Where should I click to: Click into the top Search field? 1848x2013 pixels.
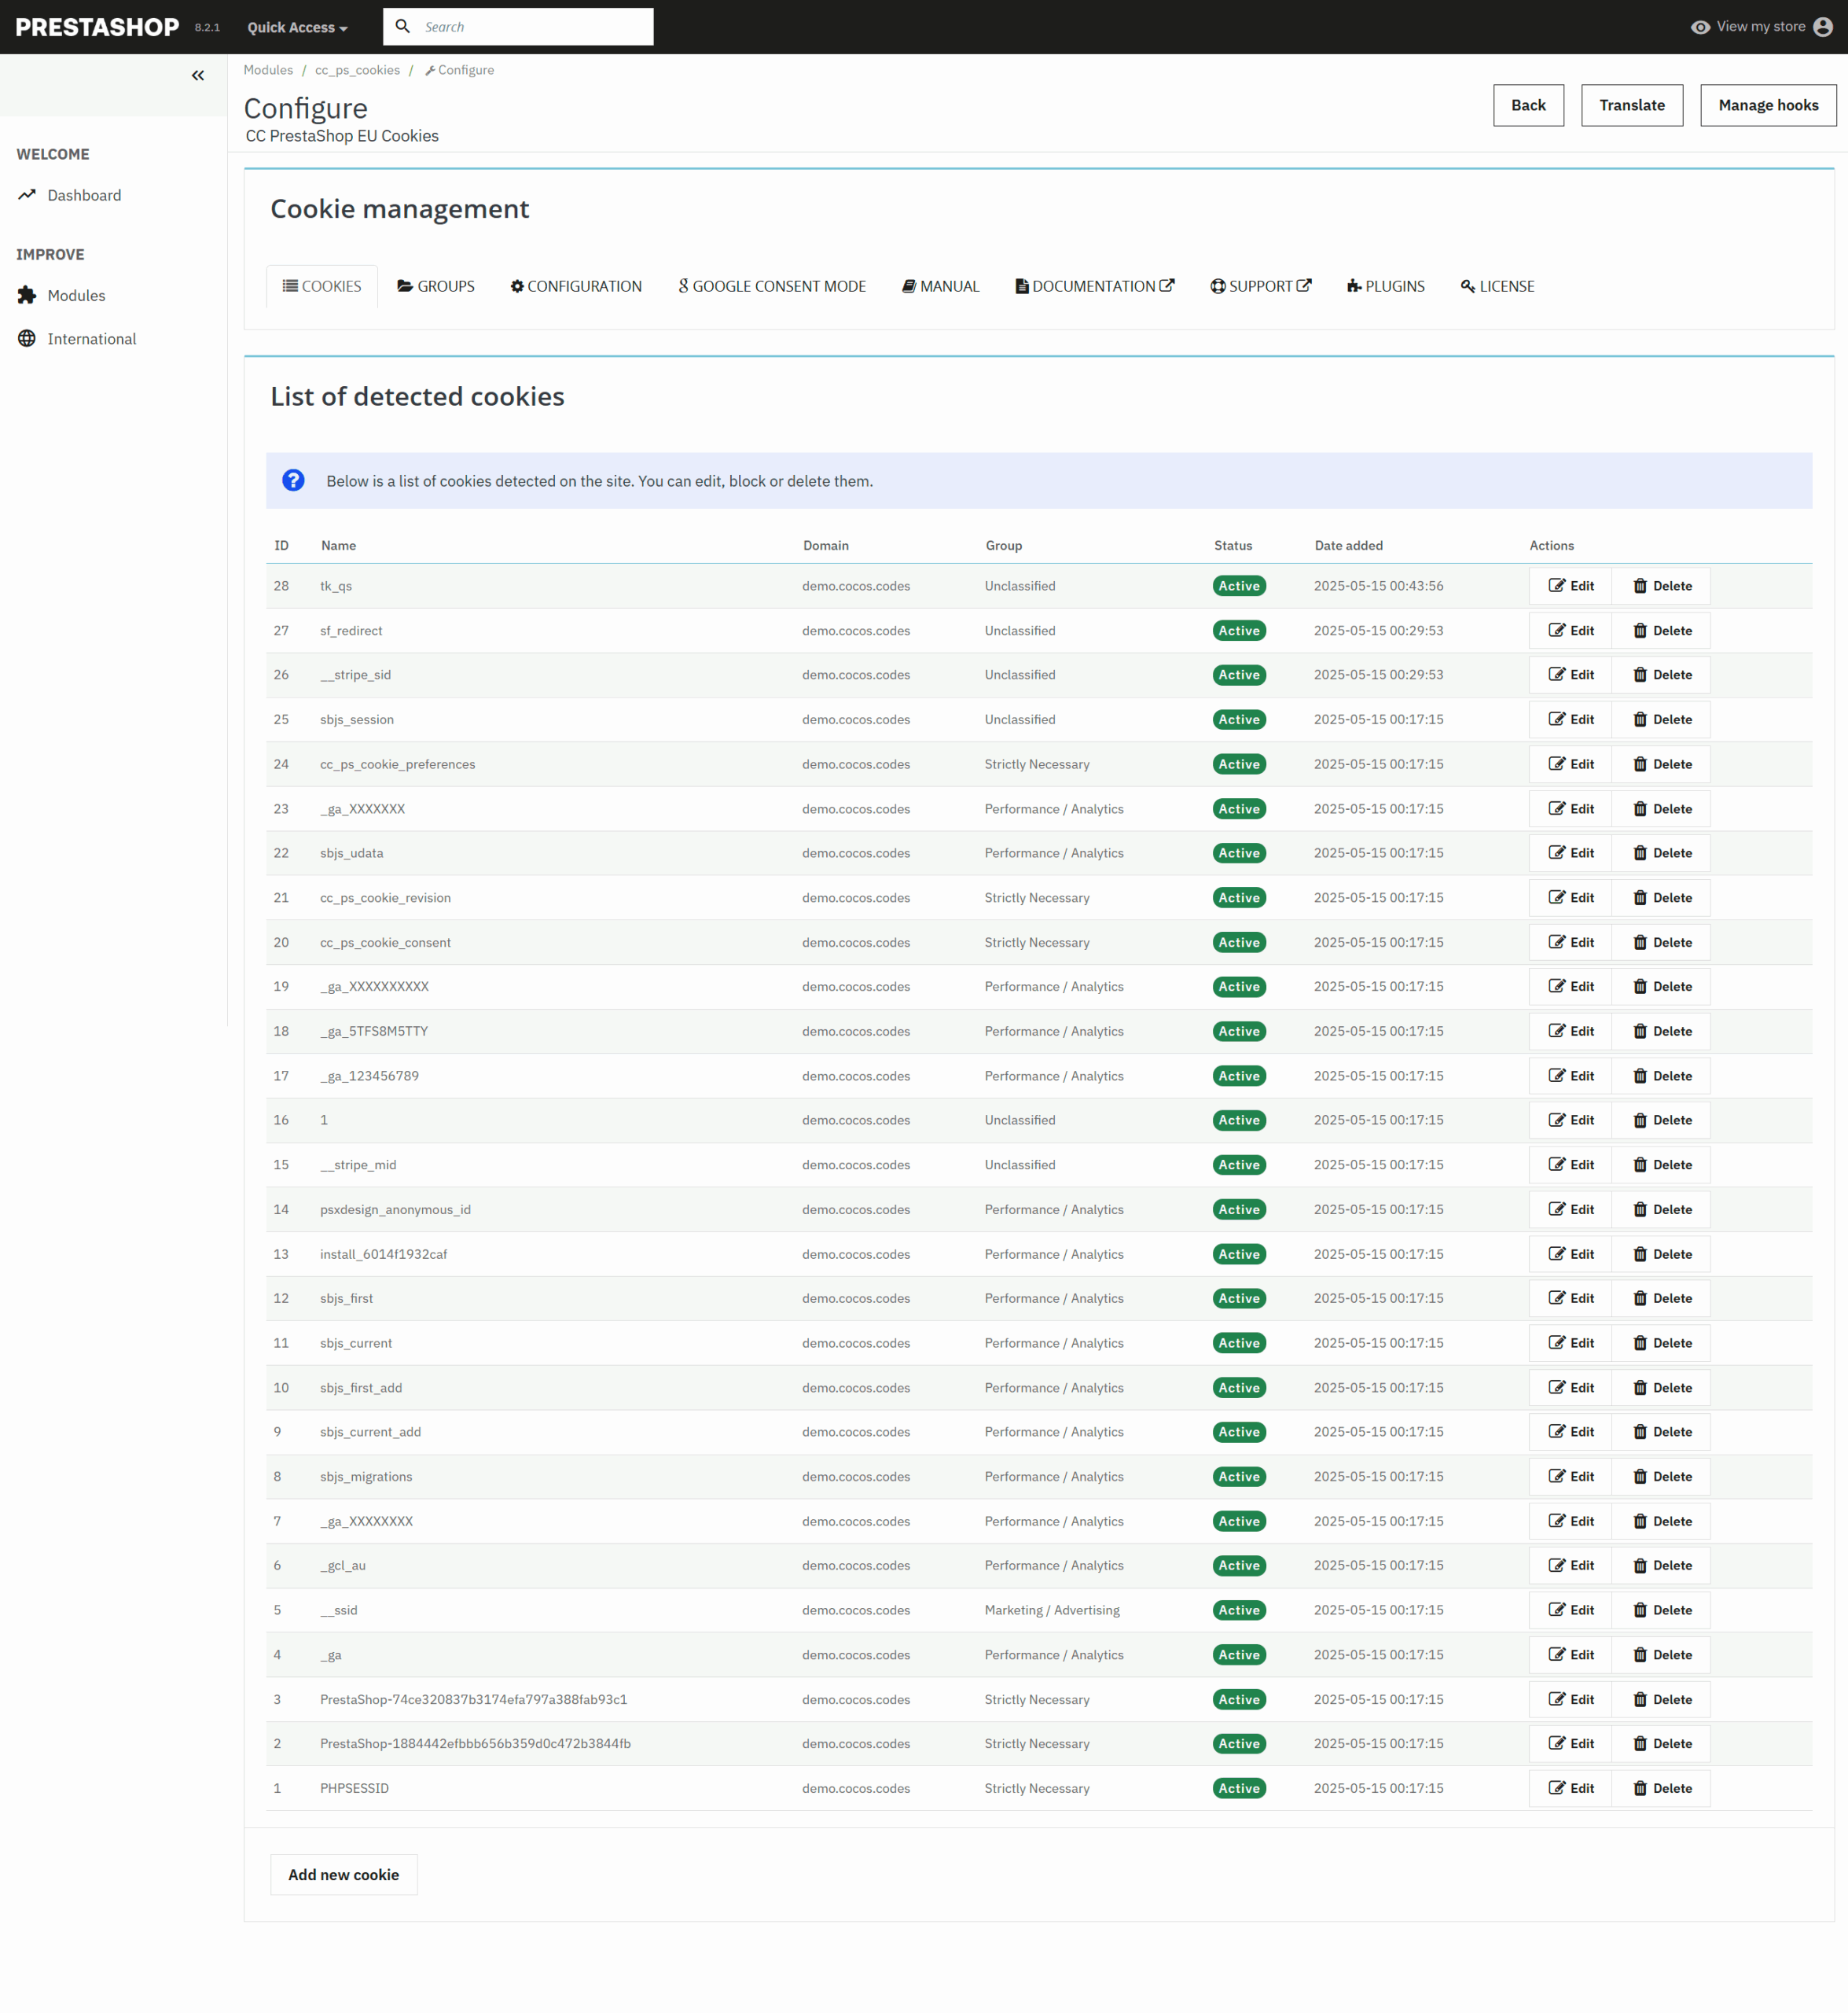[530, 27]
